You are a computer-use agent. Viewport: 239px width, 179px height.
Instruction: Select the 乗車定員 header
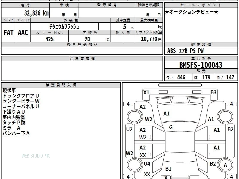(x=123, y=20)
